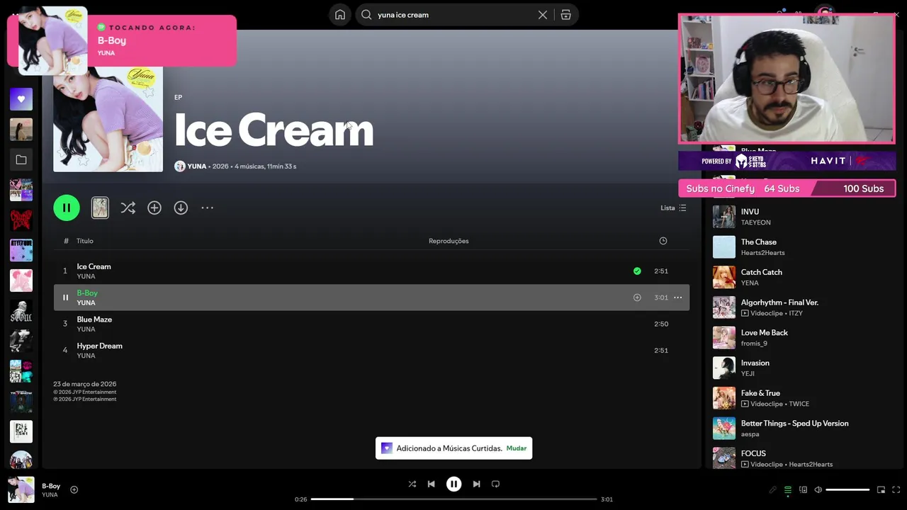Pause the Ice Cream EP with the green button

67,208
